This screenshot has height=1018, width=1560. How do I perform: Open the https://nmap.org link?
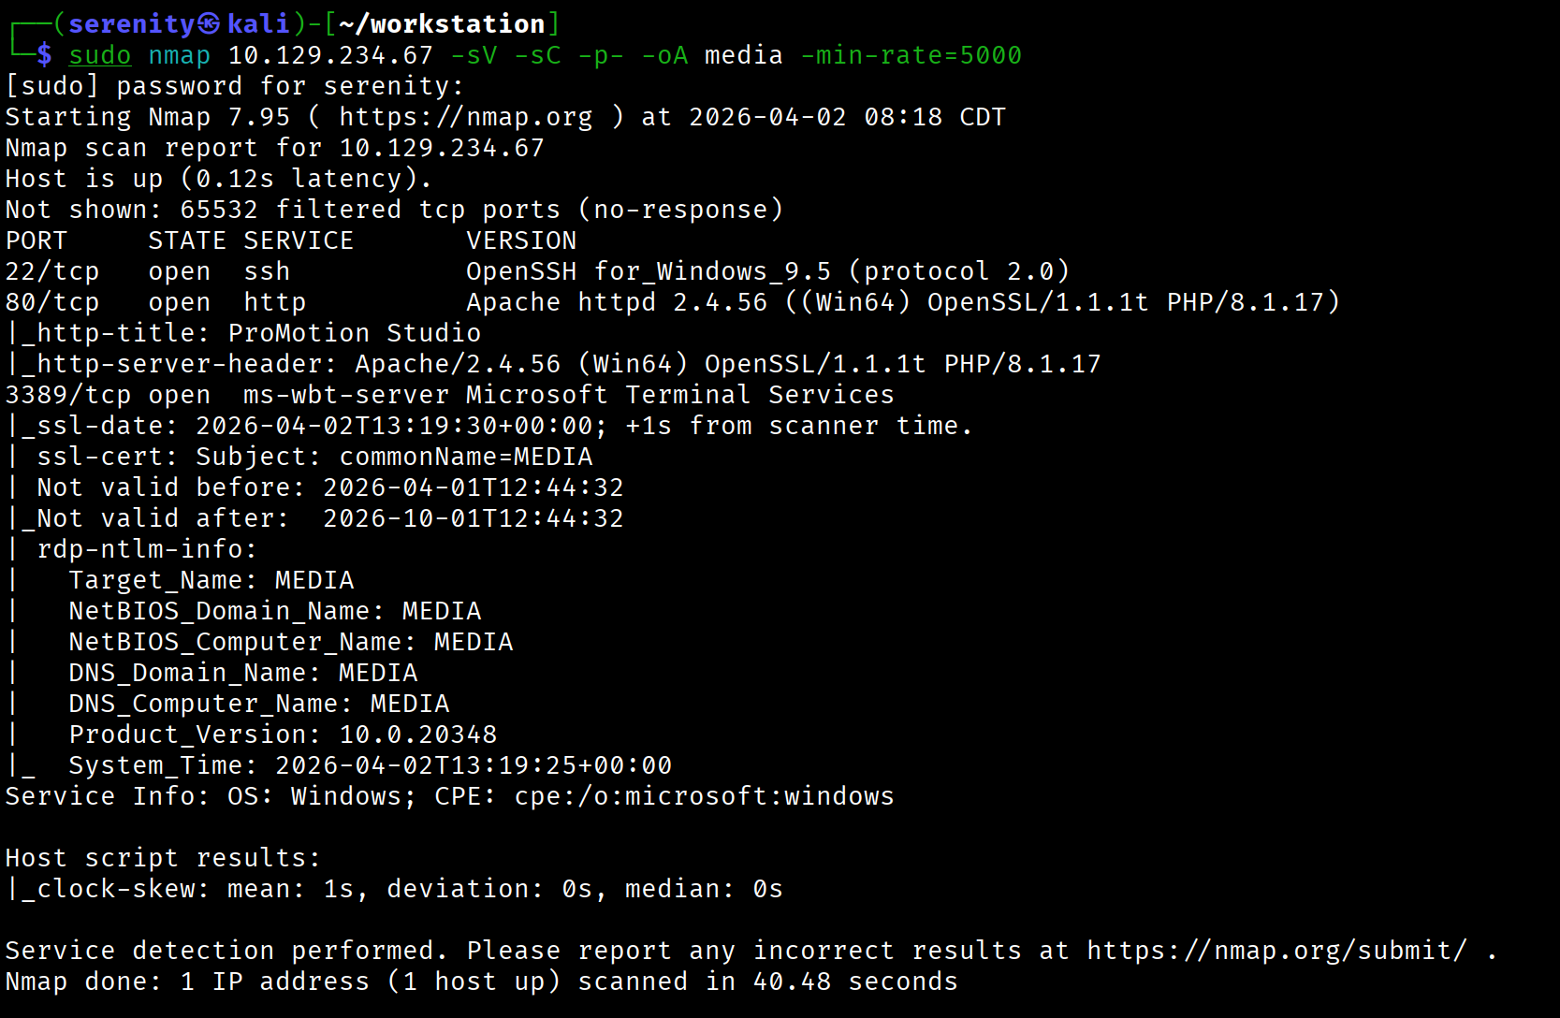point(465,117)
